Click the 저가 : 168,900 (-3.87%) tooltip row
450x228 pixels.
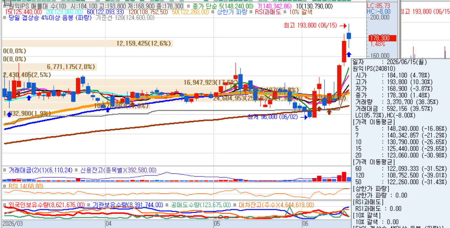[x=394, y=89]
